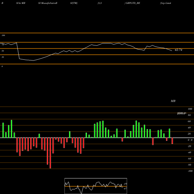The height and width of the screenshot is (194, 194).
Task: Select the tallest red MR histogram bar
Action: click(50, 153)
